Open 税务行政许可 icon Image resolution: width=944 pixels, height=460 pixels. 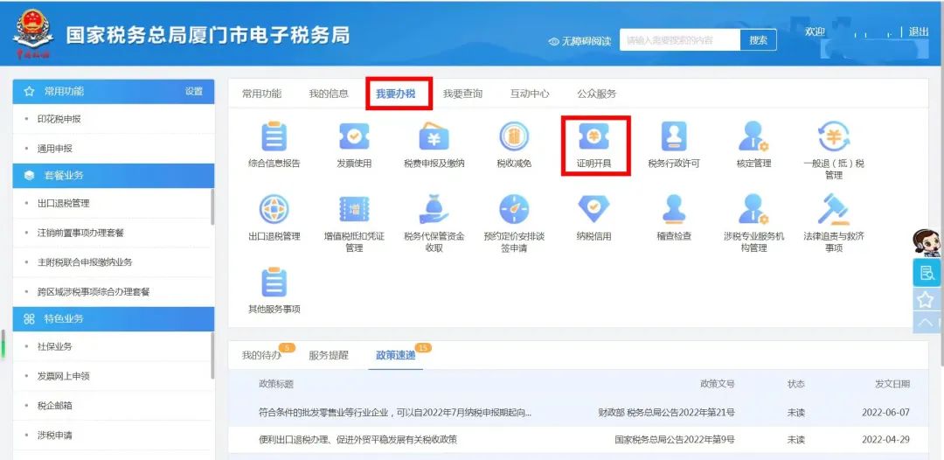point(673,138)
